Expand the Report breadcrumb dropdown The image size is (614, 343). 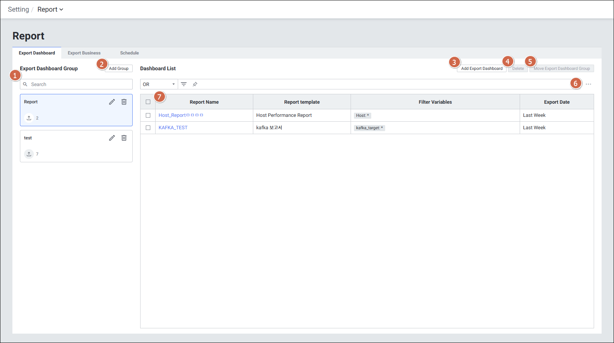[x=50, y=9]
